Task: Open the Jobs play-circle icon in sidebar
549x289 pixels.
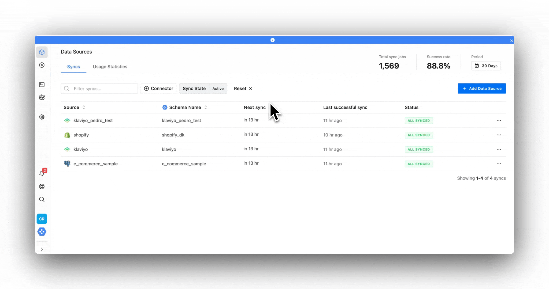Action: tap(42, 65)
